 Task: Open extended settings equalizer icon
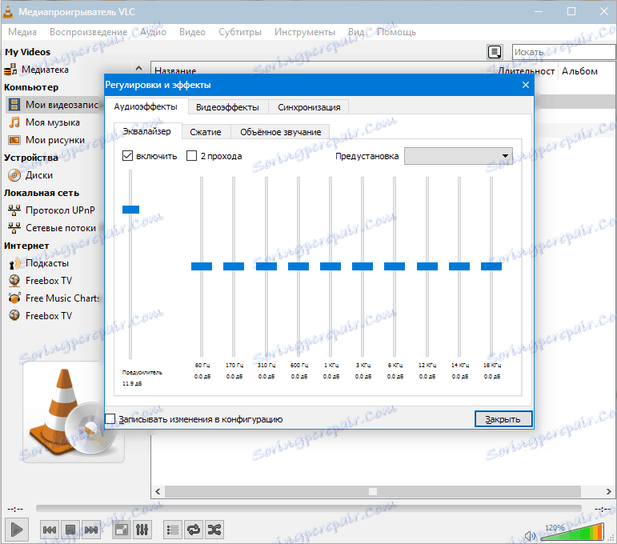[x=142, y=530]
